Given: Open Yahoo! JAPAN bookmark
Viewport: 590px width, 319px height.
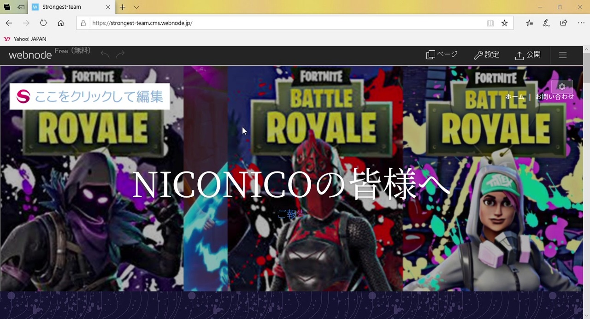Looking at the screenshot, I should [x=25, y=39].
